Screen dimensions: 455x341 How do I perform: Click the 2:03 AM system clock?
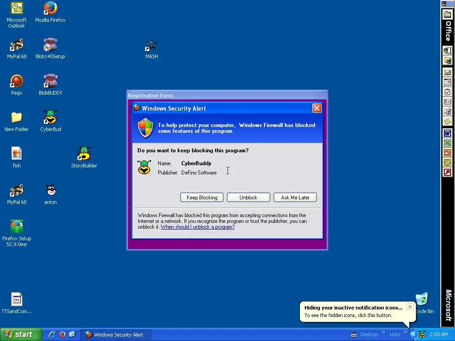tap(439, 335)
